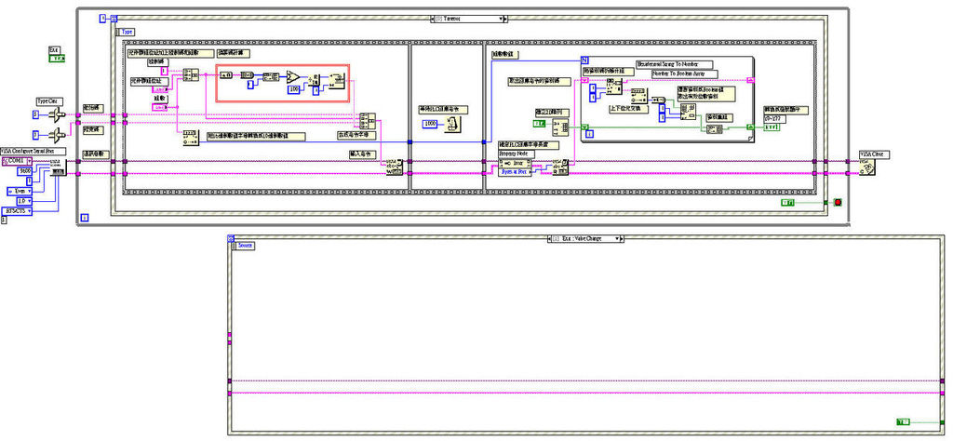Image resolution: width=953 pixels, height=441 pixels.
Task: Open the Timeout event case selector dropdown
Action: tap(502, 19)
